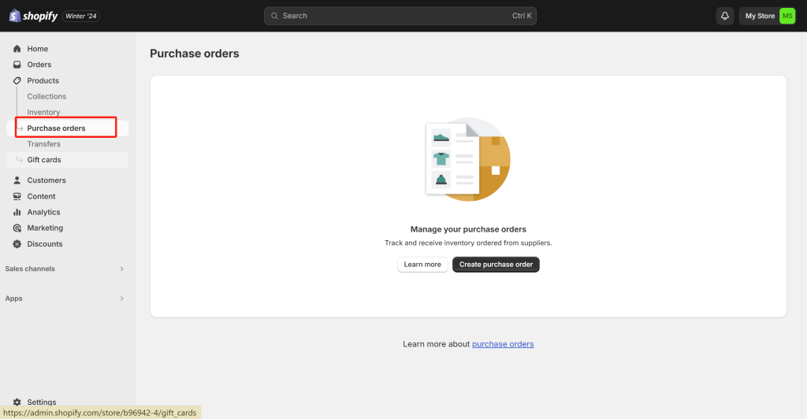Open the My Store account menu
This screenshot has width=807, height=419.
pyautogui.click(x=767, y=16)
